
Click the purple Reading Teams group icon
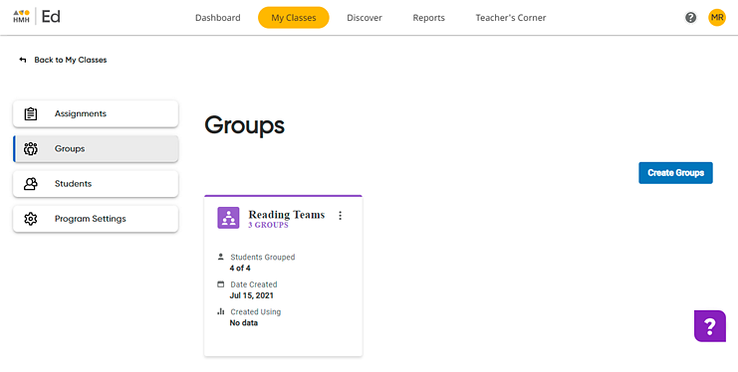click(228, 218)
